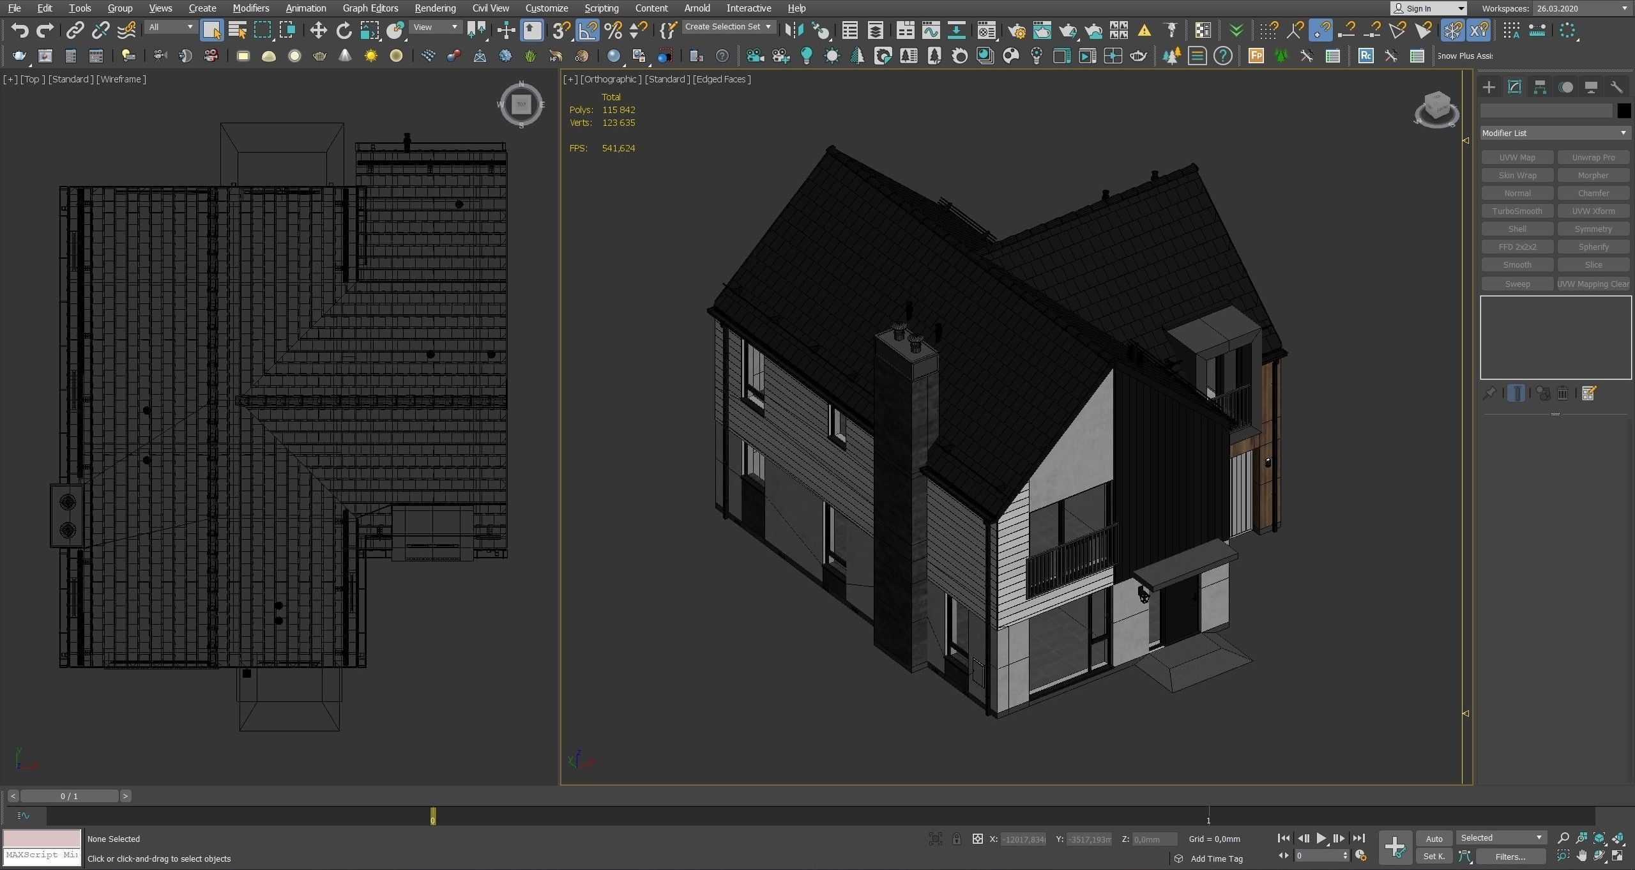Click the Filters... button
Viewport: 1635px width, 870px height.
[x=1510, y=857]
